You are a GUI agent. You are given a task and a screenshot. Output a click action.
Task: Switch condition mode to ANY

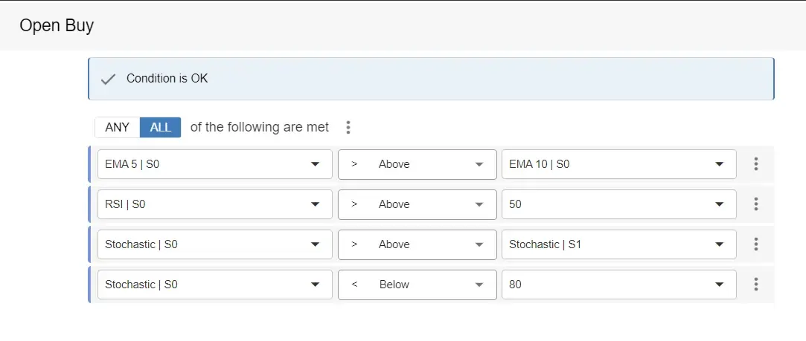point(117,127)
